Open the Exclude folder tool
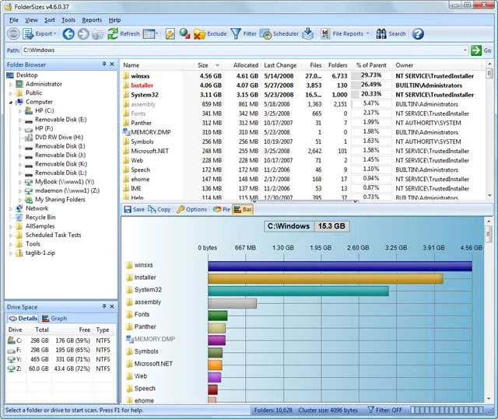This screenshot has width=498, height=419. pyautogui.click(x=200, y=34)
